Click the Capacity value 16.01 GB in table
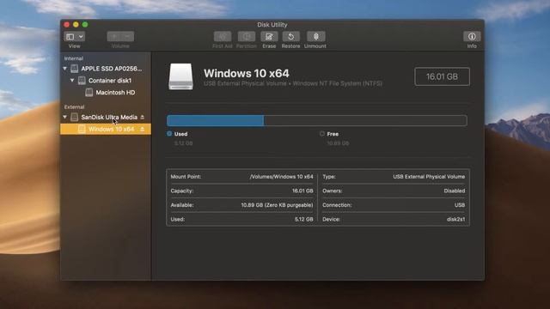The width and height of the screenshot is (550, 309). click(302, 191)
